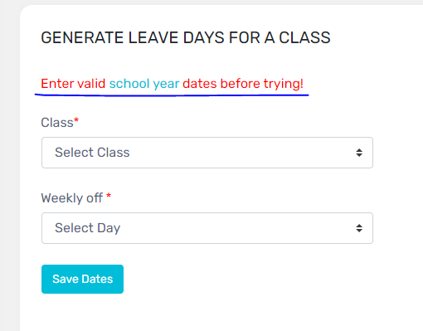Open the Select Day dropdown
This screenshot has width=423, height=331.
pos(207,228)
